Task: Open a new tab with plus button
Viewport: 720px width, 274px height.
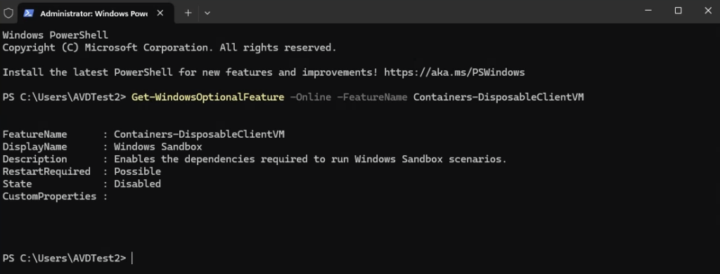Action: click(x=188, y=13)
